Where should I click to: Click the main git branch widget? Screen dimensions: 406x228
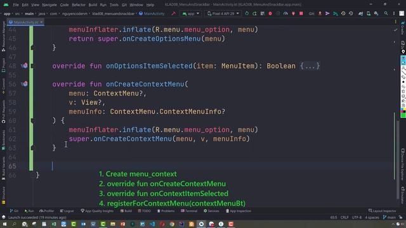(389, 217)
